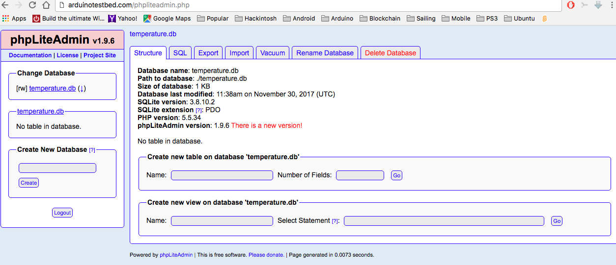Open the Apps grid shortcut
Screen dimensions: 616x265
tap(14, 19)
